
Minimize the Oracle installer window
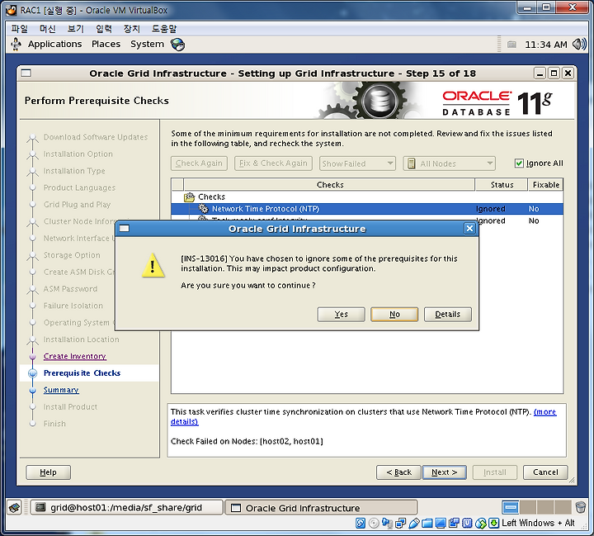coord(540,74)
